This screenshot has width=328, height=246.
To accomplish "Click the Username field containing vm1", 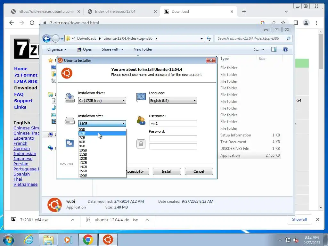I will coord(173,123).
